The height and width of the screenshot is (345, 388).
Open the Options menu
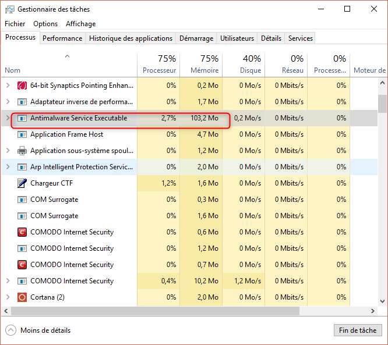pos(45,24)
